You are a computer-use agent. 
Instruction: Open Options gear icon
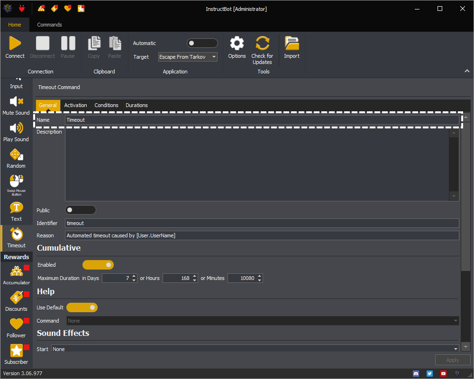[237, 43]
